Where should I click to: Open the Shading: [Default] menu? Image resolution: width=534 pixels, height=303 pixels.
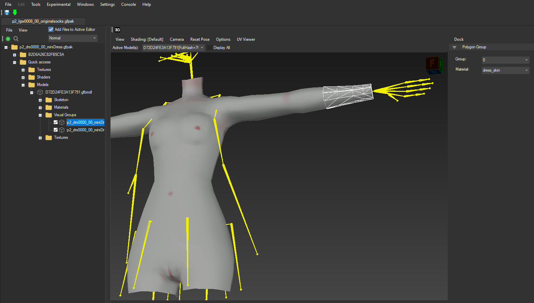coord(147,39)
